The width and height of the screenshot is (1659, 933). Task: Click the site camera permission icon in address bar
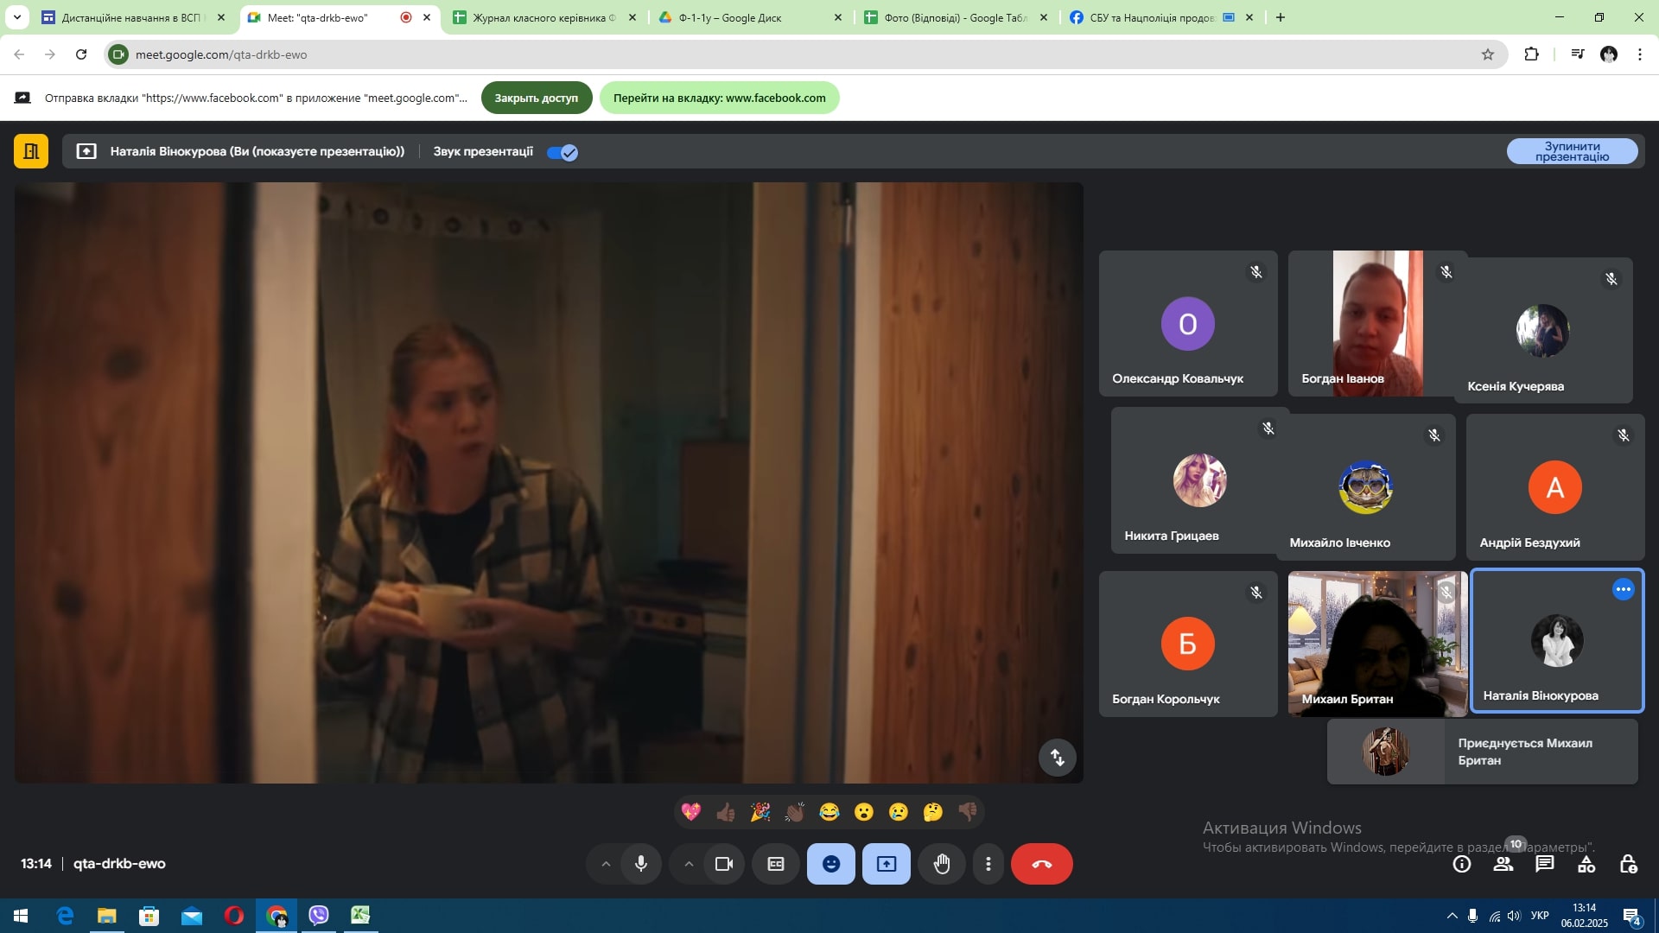[119, 54]
